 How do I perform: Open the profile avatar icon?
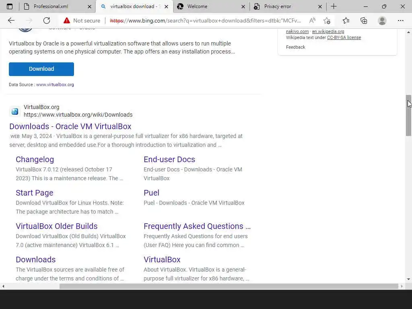tap(382, 21)
